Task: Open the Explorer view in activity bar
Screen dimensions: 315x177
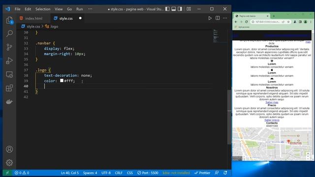Action: tap(9, 20)
